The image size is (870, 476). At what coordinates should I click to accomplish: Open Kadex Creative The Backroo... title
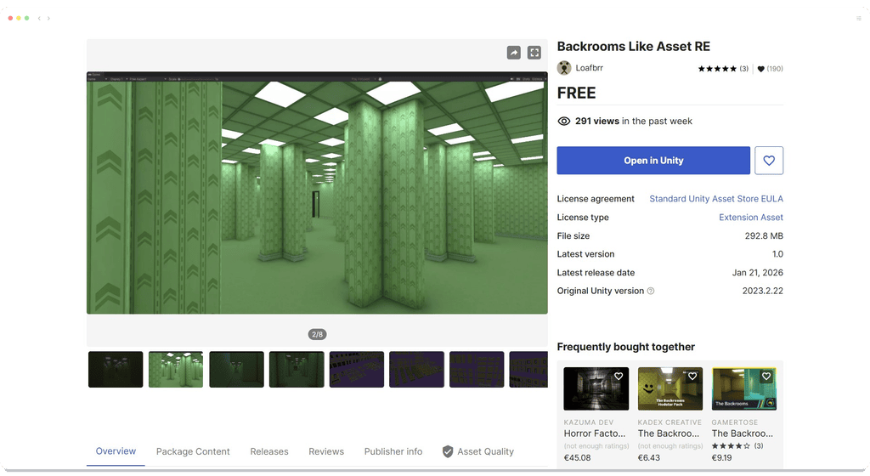click(669, 433)
